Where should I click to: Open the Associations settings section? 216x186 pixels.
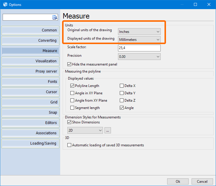[x=30, y=133]
